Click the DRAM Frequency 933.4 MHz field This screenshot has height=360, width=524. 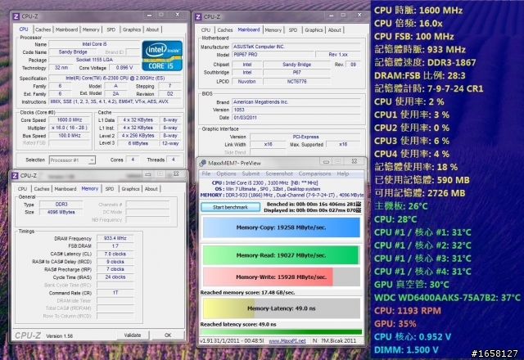[x=115, y=238]
